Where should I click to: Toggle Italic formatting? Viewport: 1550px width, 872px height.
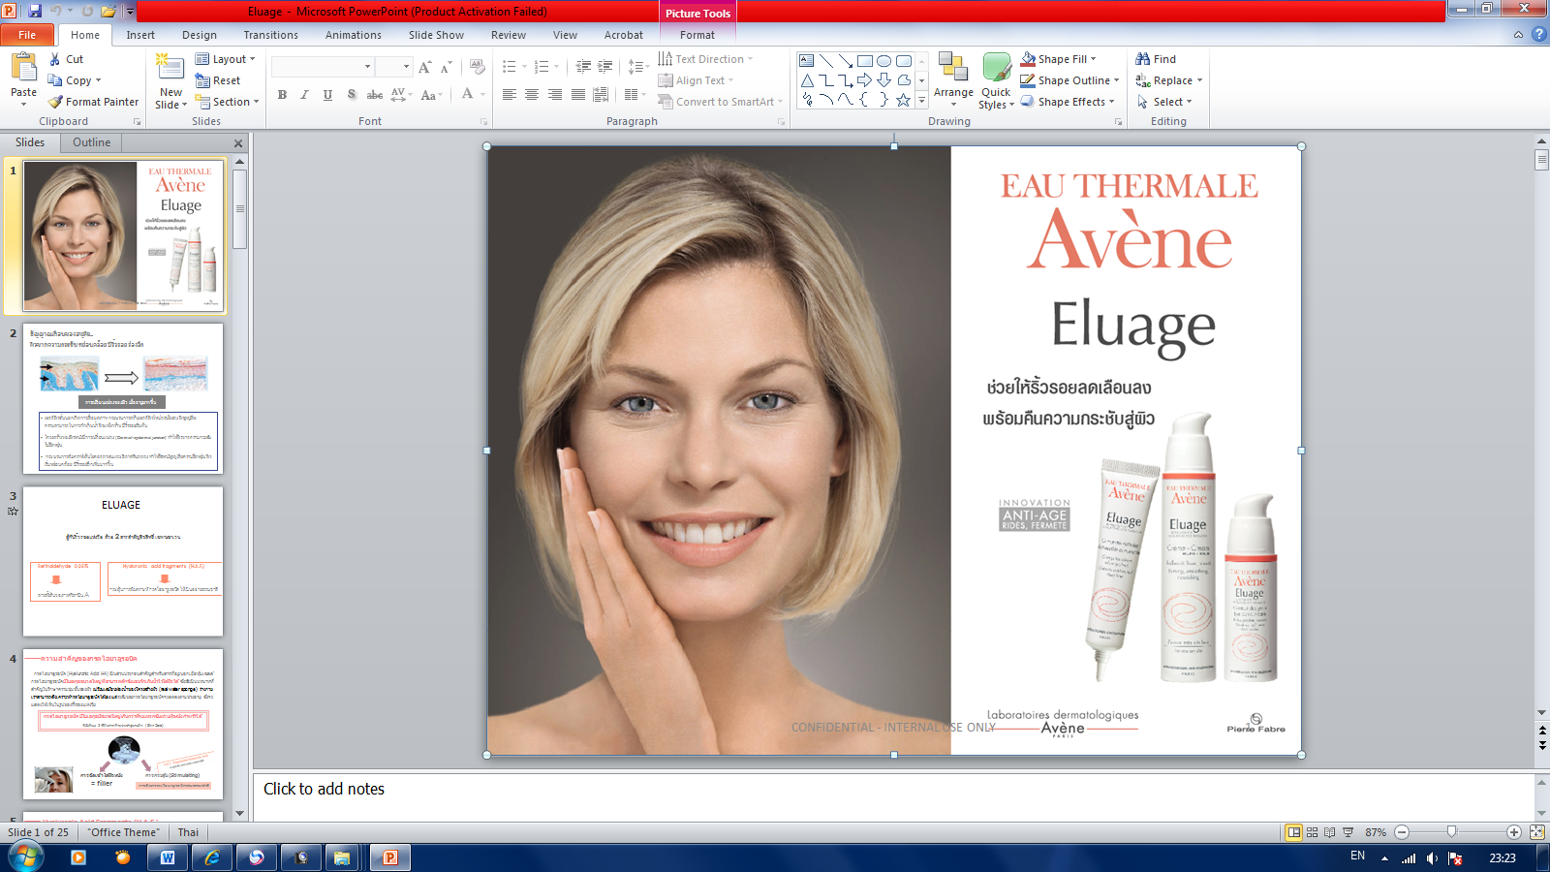pyautogui.click(x=304, y=94)
